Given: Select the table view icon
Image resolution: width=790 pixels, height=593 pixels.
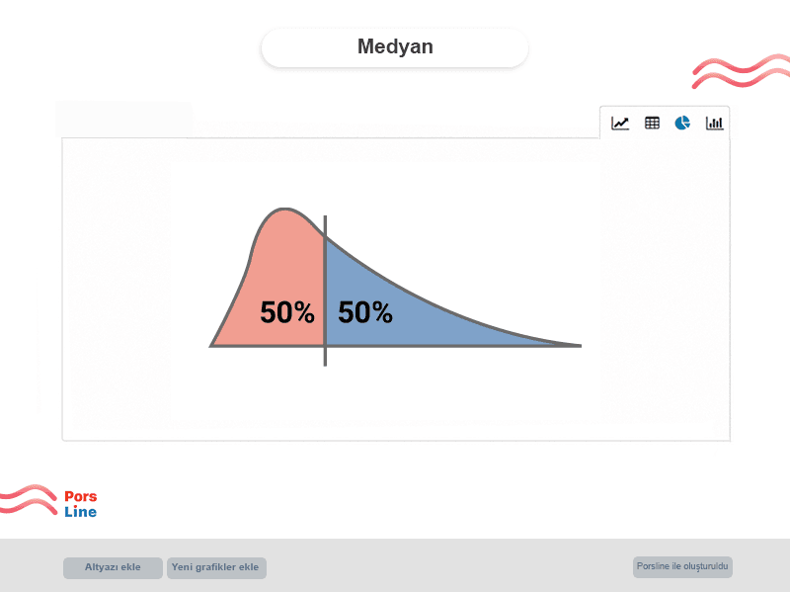Looking at the screenshot, I should click(x=652, y=123).
